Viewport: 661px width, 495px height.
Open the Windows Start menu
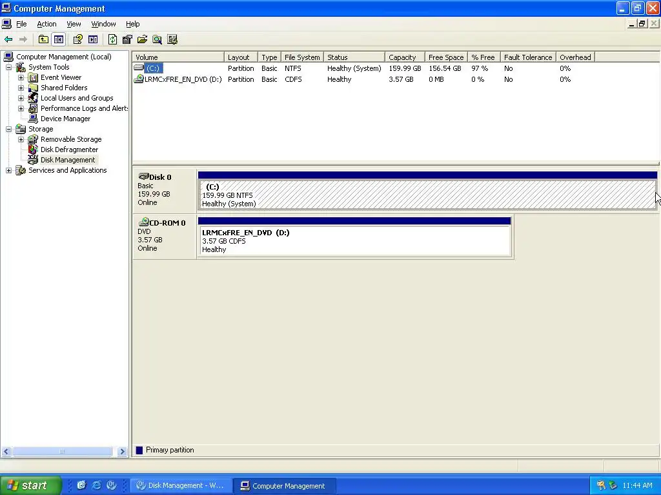click(x=30, y=485)
